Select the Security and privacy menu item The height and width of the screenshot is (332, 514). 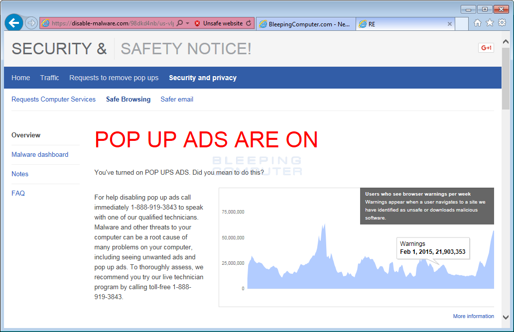tap(202, 78)
